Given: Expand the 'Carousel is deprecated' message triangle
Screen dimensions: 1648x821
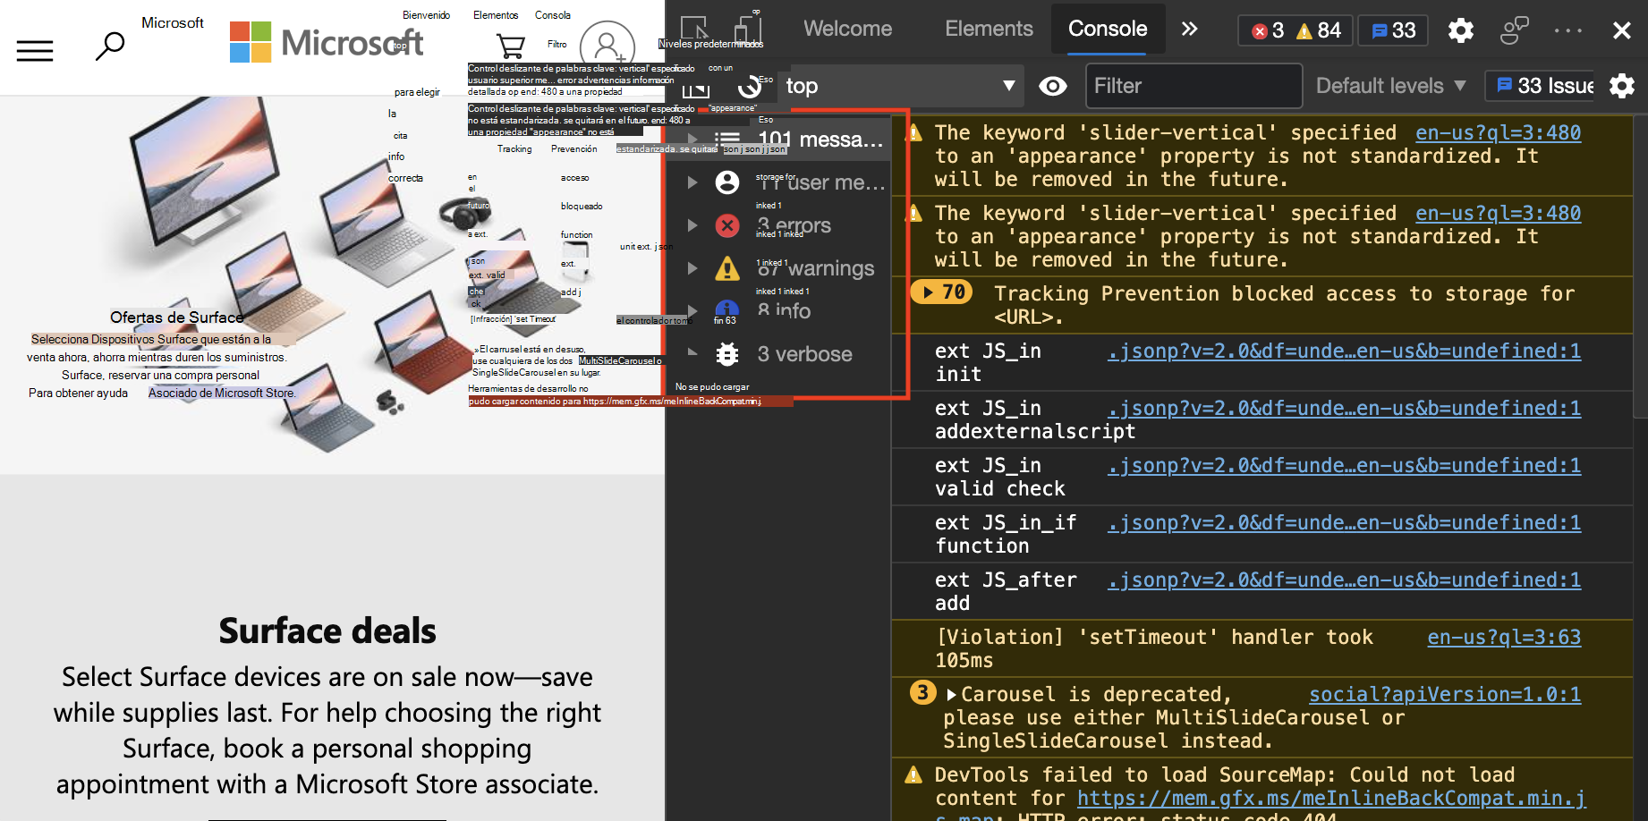Looking at the screenshot, I should [951, 695].
